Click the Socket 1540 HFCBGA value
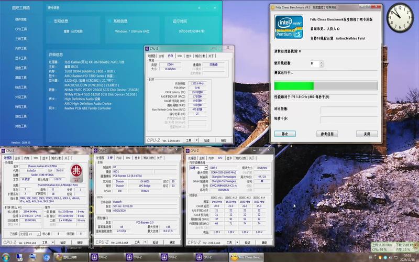Image resolution: width=419 pixels, height=262 pixels. (x=42, y=175)
